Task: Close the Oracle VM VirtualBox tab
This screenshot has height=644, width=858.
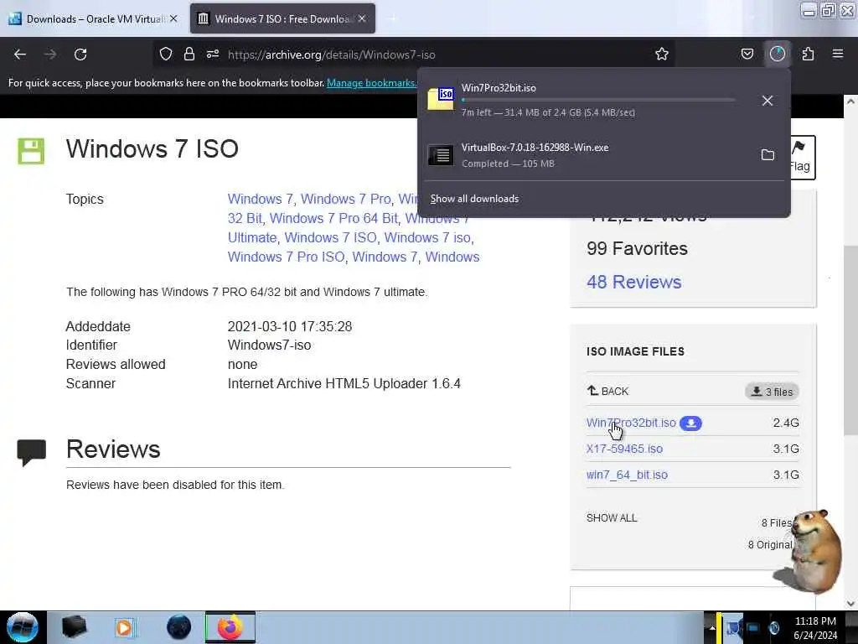Action: [173, 18]
